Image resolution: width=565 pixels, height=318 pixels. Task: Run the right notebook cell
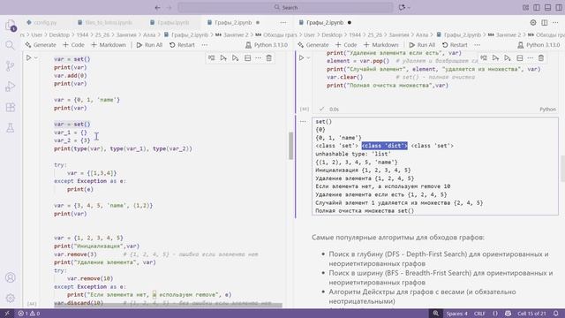point(302,57)
